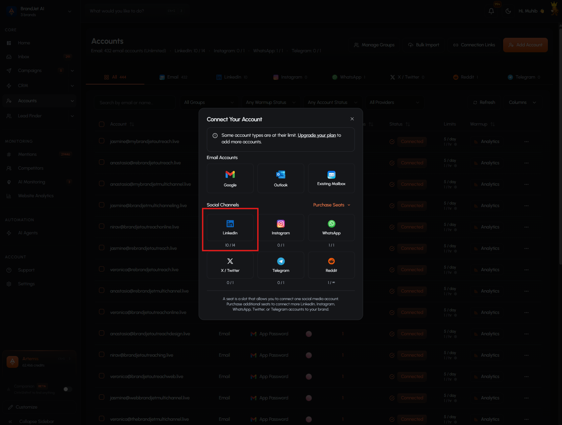Select the jasmine@brandjetmultichanneling.live checkbox

102,205
